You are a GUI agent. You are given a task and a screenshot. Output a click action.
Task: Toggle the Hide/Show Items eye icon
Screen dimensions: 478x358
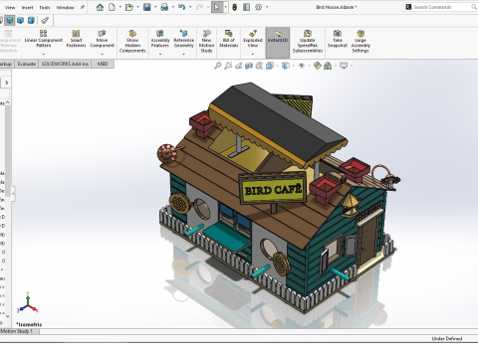click(301, 66)
